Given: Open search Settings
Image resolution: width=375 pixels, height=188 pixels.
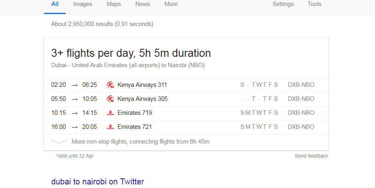Looking at the screenshot, I should pos(283,4).
